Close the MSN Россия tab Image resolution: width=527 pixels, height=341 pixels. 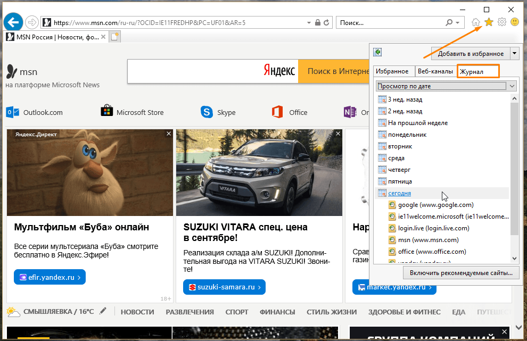click(103, 37)
